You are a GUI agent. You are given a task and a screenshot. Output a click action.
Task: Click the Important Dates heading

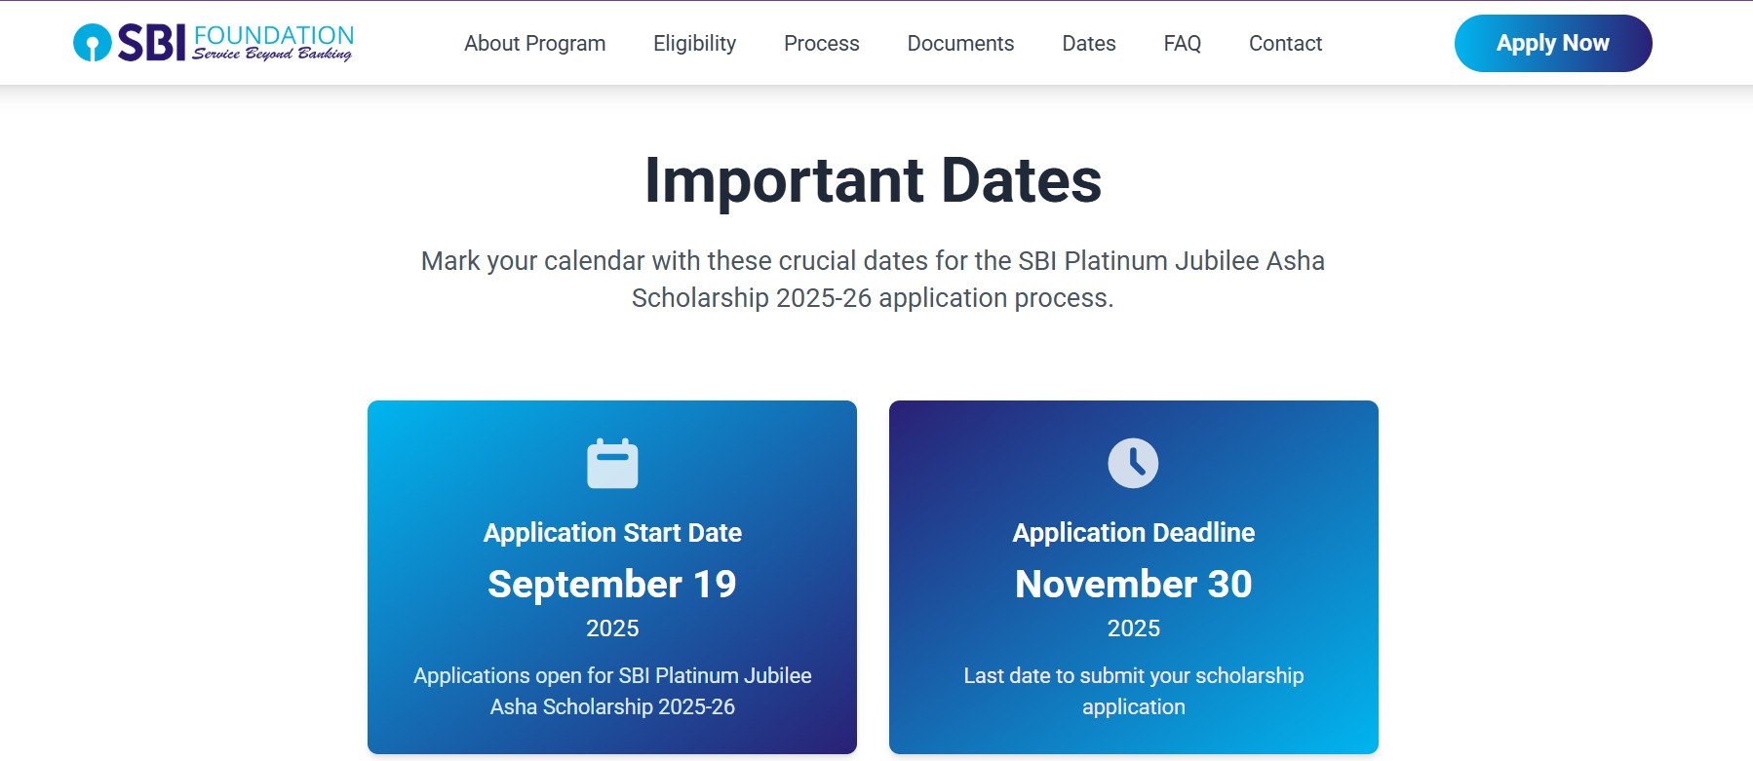pyautogui.click(x=873, y=180)
